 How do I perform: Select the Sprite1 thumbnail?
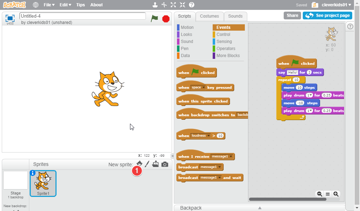(43, 184)
